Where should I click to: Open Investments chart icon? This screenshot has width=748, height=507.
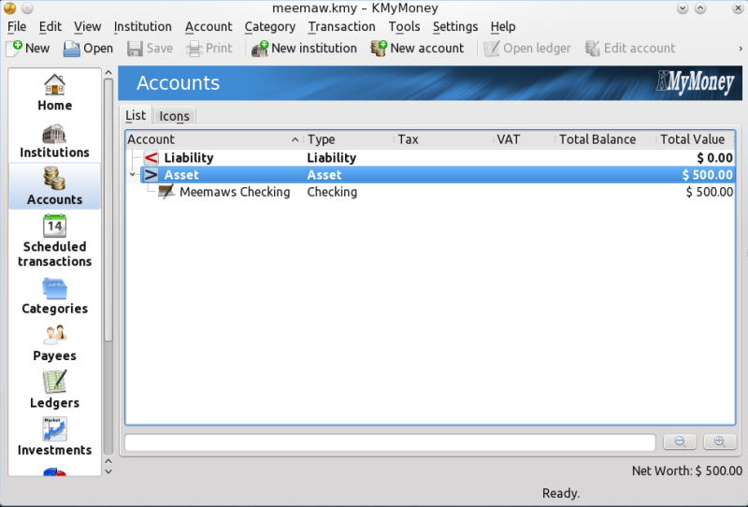[x=54, y=428]
